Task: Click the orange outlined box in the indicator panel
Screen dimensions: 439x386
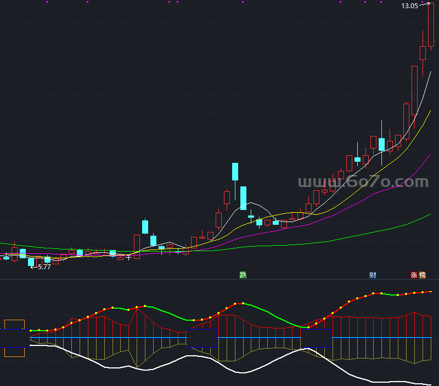Action: (15, 338)
